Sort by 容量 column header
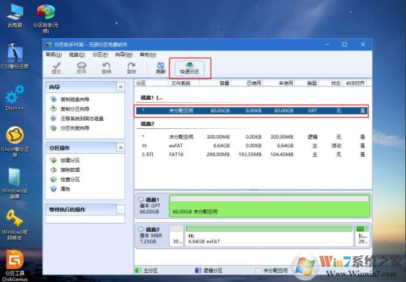406x282 pixels. pos(215,83)
